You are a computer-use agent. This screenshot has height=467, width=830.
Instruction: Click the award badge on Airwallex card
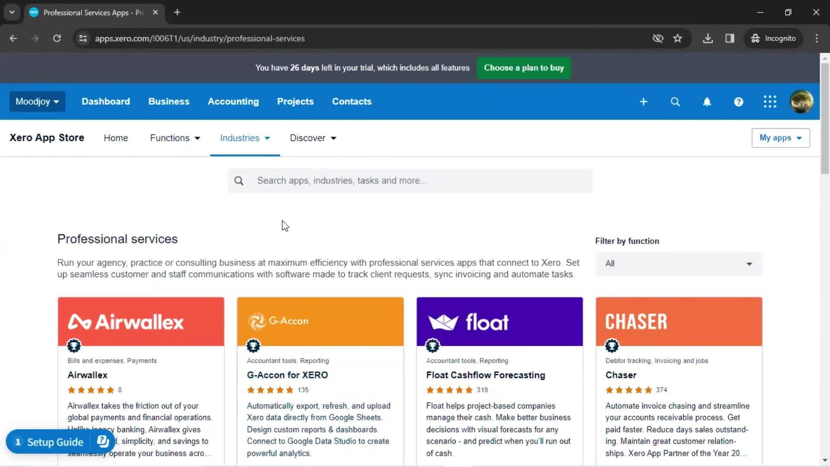click(74, 345)
